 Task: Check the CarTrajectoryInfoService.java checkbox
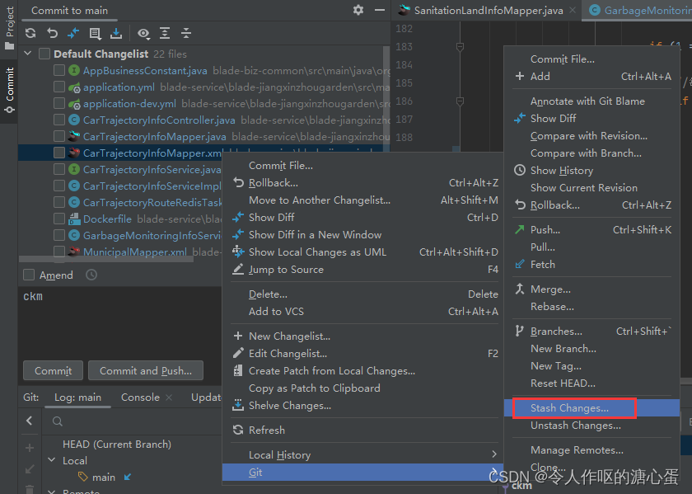point(59,169)
